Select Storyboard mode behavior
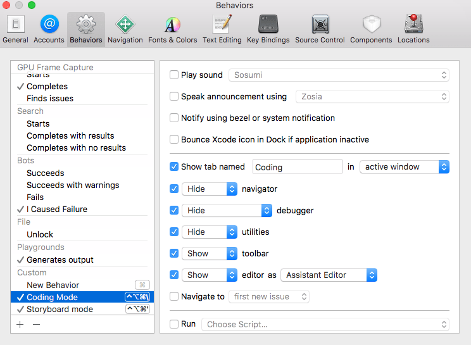Viewport: 471px width, 345px height. (60, 310)
